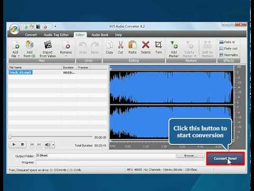
Task: Open the Help tab
Action: pos(119,35)
